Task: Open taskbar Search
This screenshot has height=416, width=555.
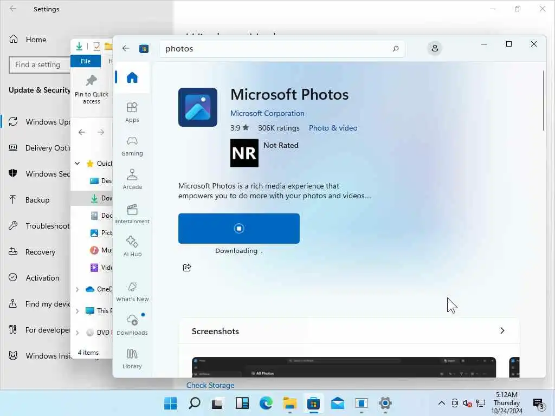Action: point(195,403)
